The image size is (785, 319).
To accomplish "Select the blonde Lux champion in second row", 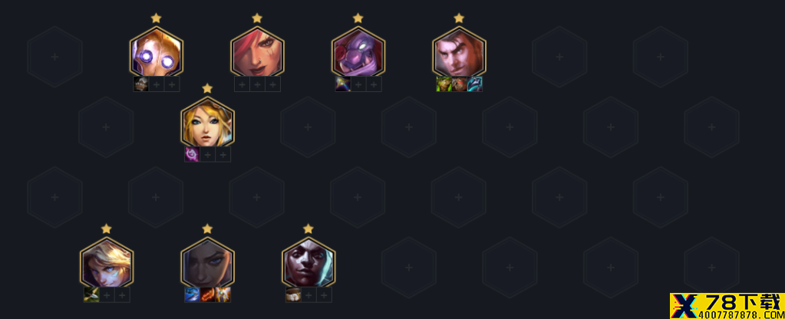I will pyautogui.click(x=207, y=124).
